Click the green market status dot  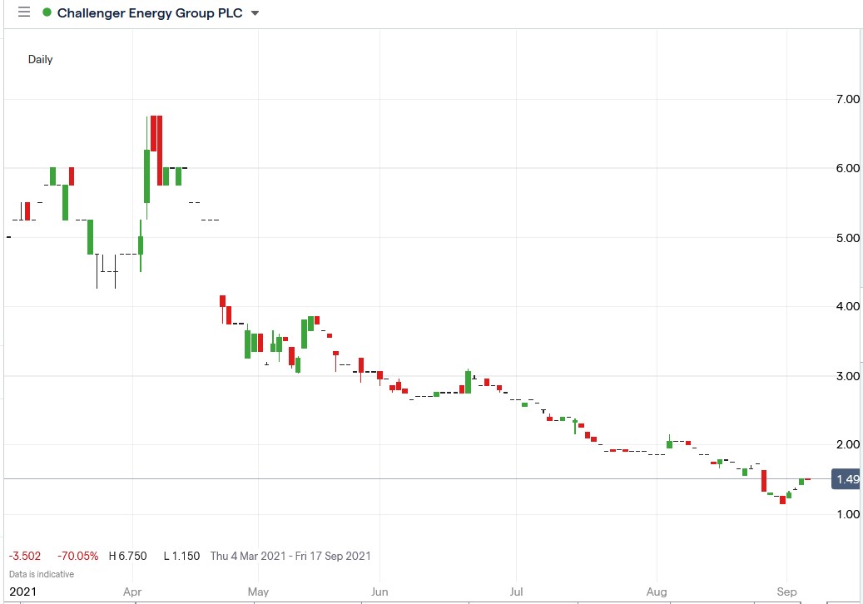(47, 12)
